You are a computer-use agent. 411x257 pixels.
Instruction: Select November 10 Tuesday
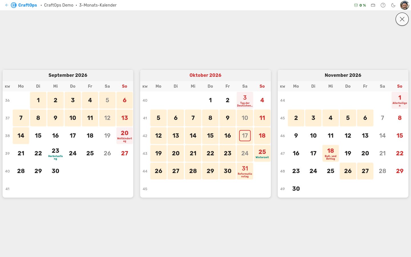313,136
